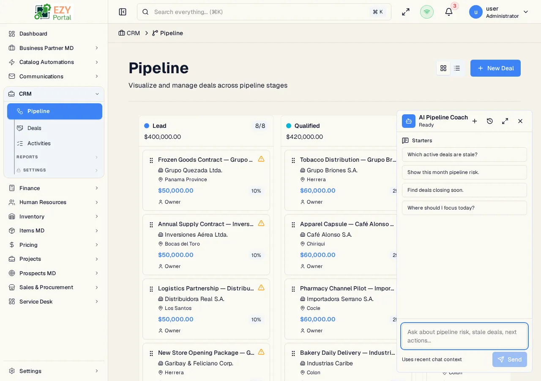Click warning icon on Logistics Partnership card
This screenshot has width=541, height=381.
[261, 288]
